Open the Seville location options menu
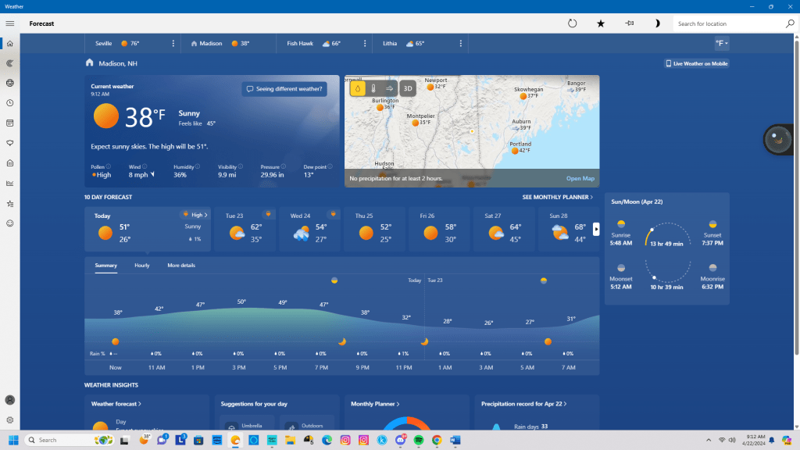Image resolution: width=800 pixels, height=450 pixels. coord(173,44)
